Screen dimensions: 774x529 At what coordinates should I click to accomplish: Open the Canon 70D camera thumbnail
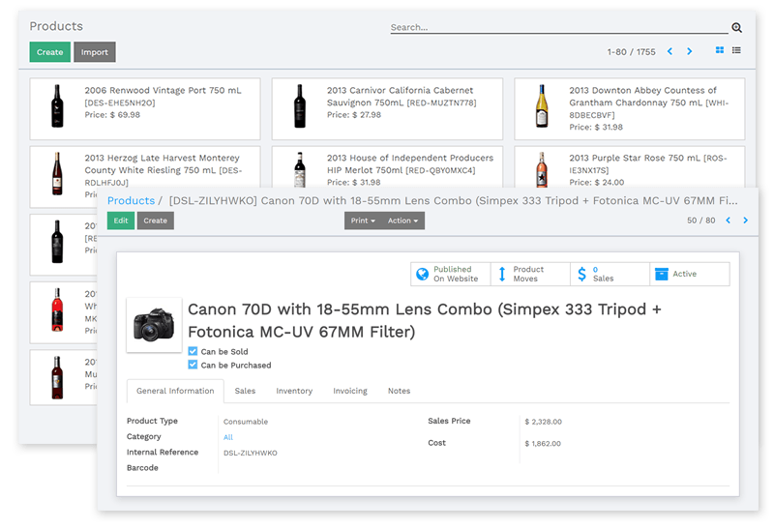(x=154, y=325)
